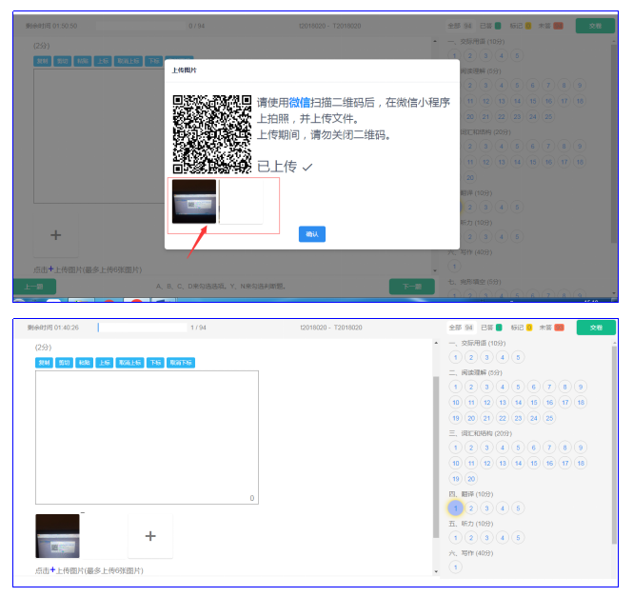The width and height of the screenshot is (633, 597).
Task: Click the 粘贴 (paste) toolbar button
Action: (x=85, y=363)
